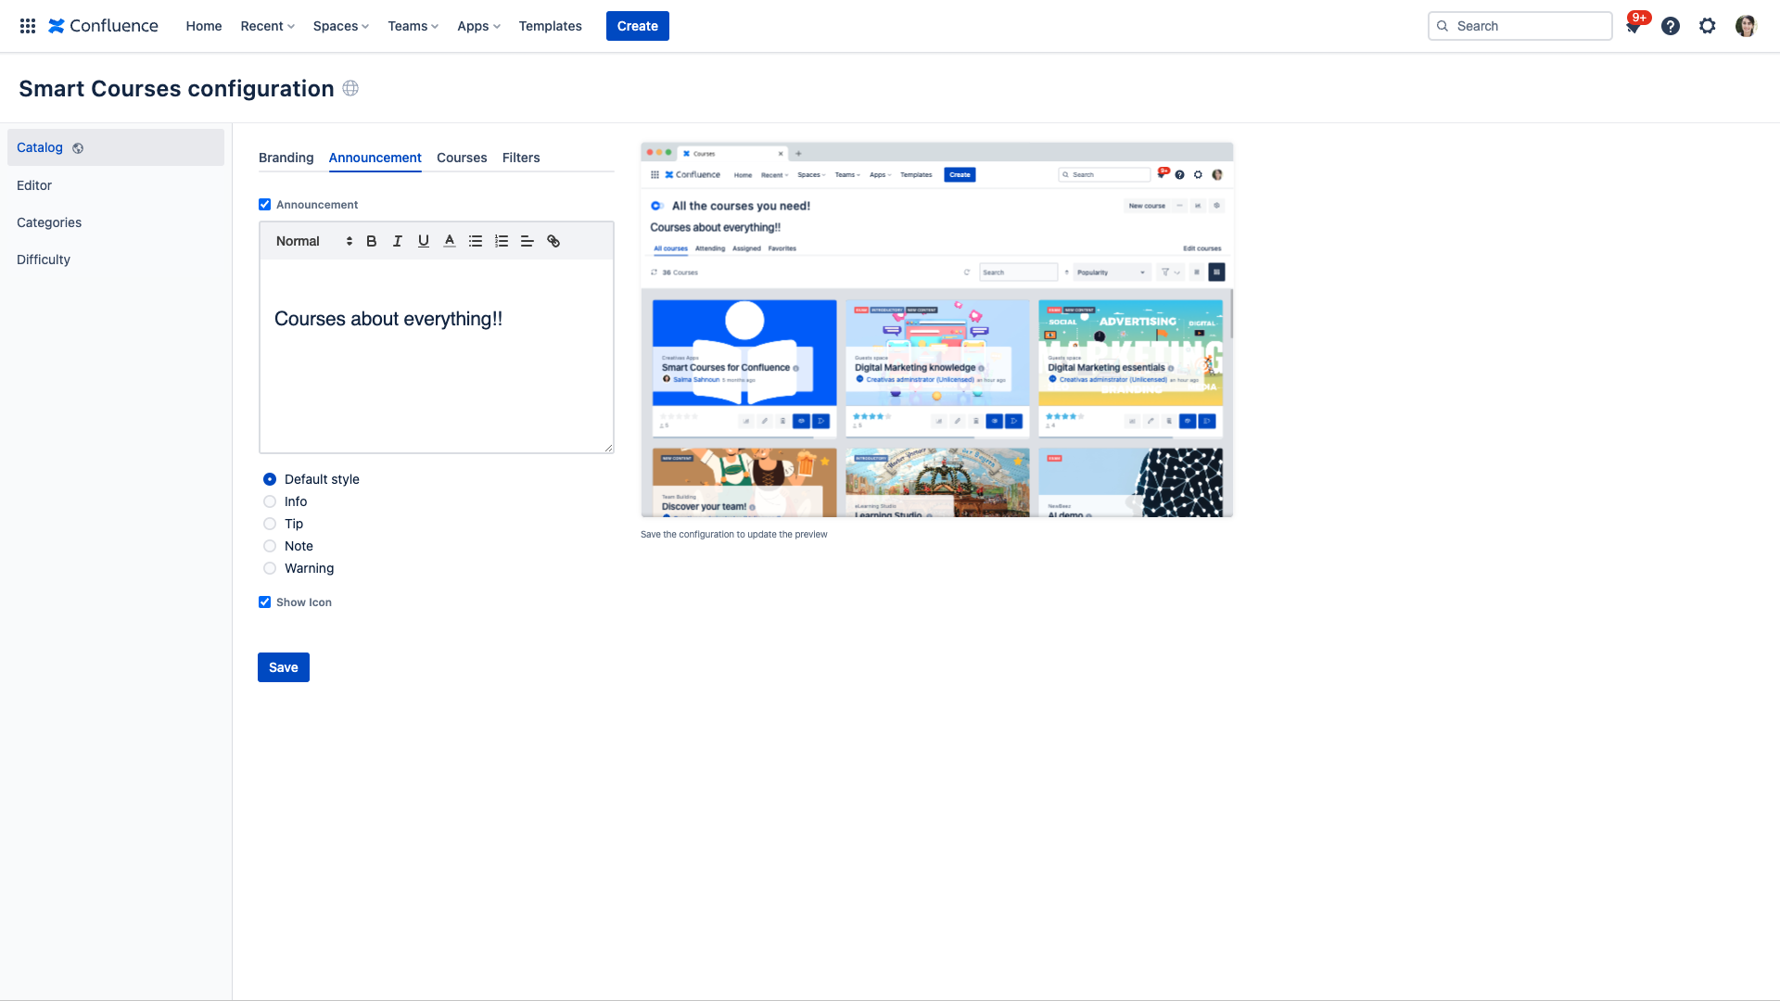Screen dimensions: 1780x1001
Task: Open Templates in the top navigation
Action: tap(551, 26)
